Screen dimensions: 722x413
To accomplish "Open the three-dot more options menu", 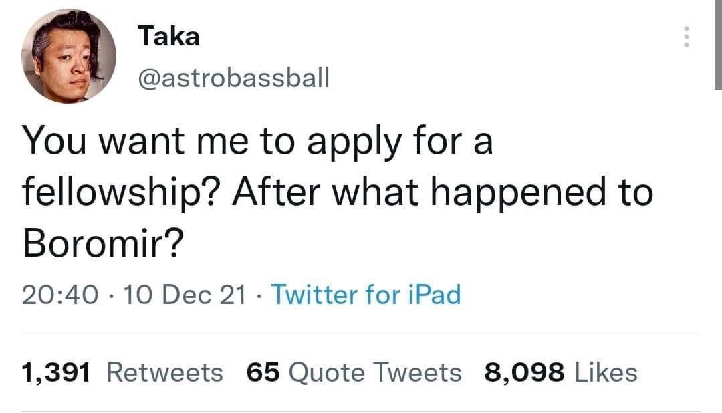I will [685, 37].
